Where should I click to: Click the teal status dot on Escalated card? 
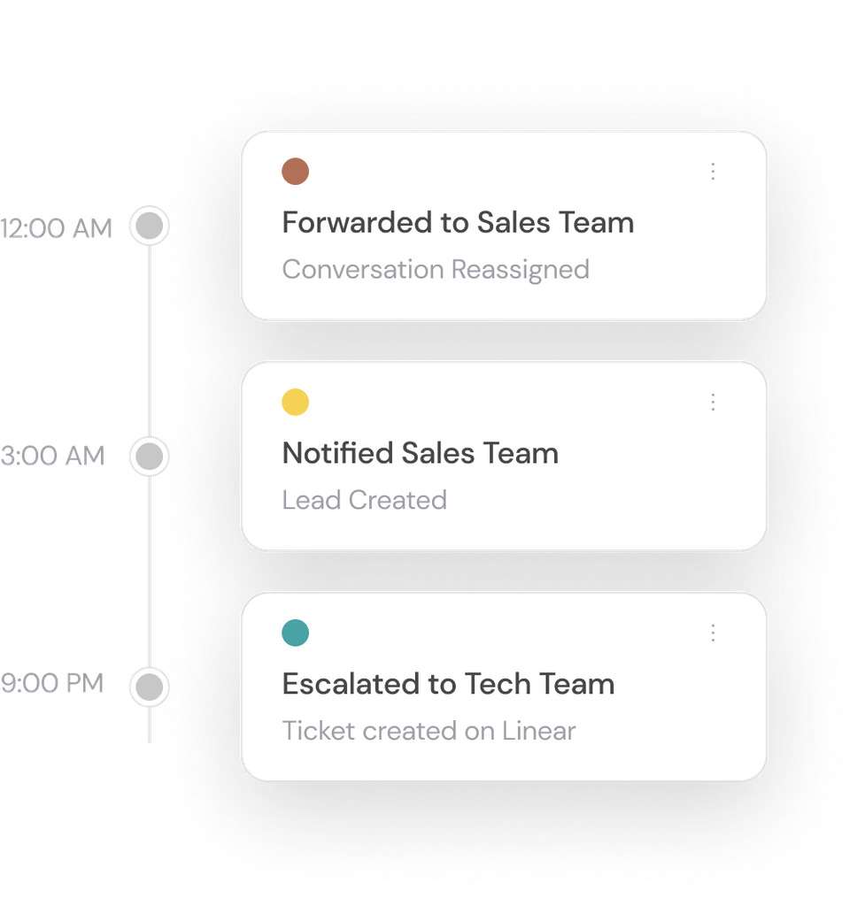[x=295, y=633]
